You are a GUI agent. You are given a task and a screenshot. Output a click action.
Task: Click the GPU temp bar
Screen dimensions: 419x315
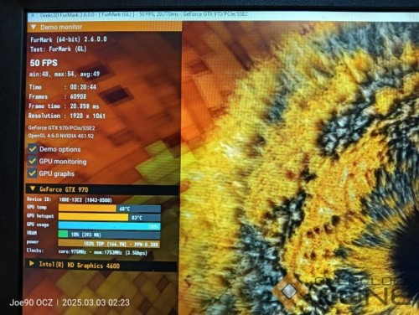pos(110,209)
